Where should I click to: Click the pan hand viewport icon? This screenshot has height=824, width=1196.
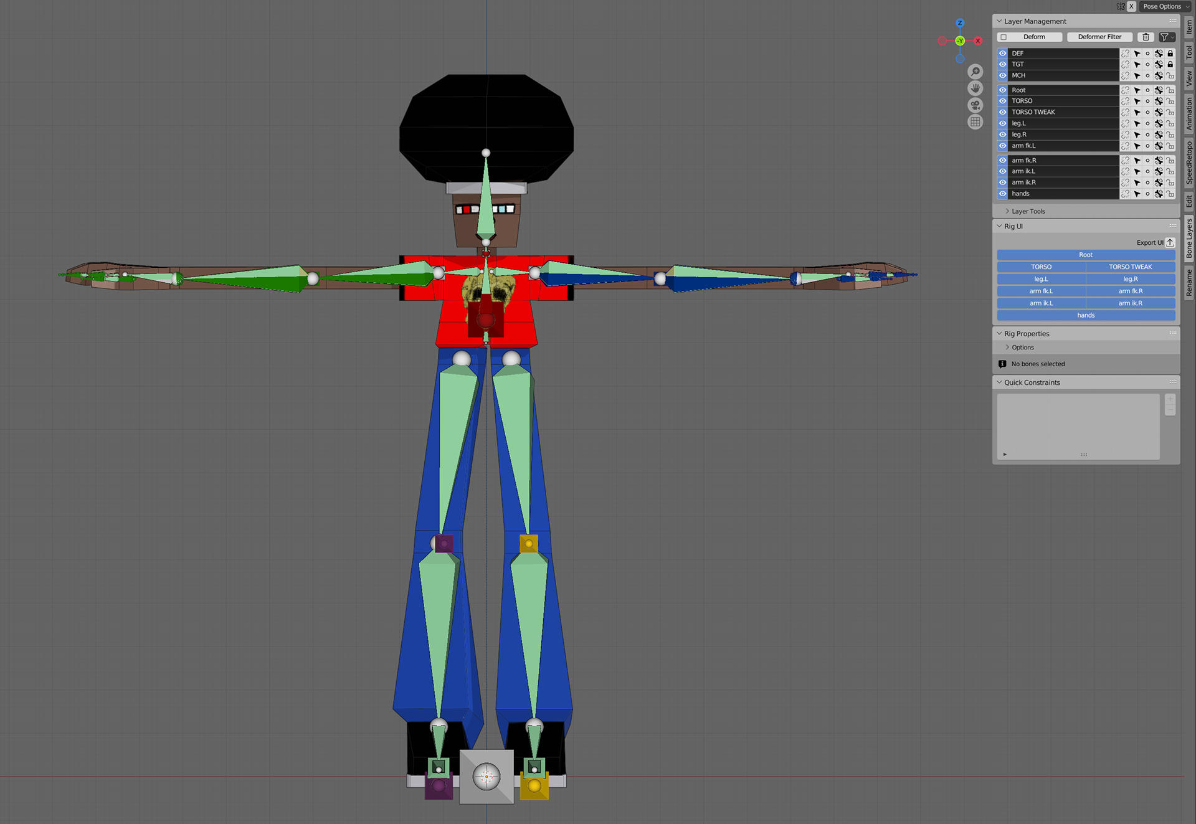975,88
